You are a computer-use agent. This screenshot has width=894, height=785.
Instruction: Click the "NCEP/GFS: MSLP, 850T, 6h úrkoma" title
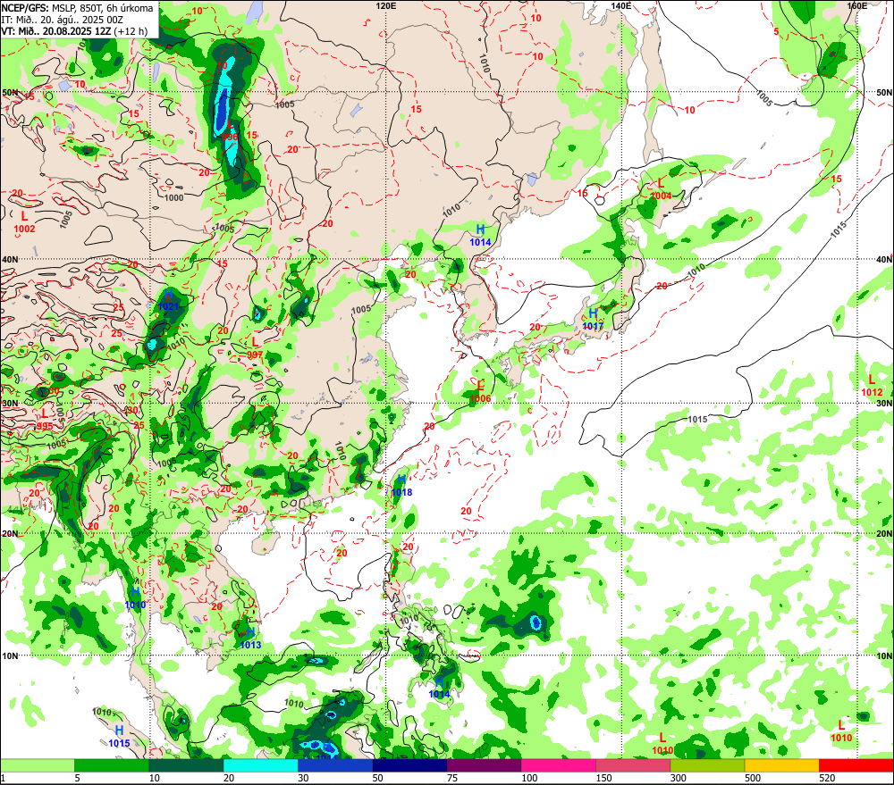pyautogui.click(x=78, y=8)
